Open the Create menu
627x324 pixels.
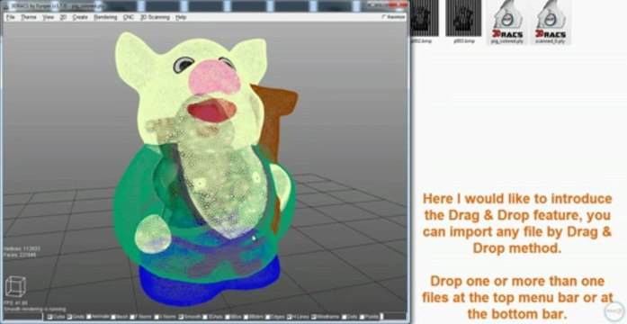80,17
